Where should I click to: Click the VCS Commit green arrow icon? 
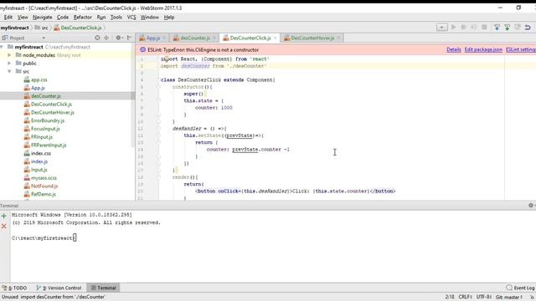(x=508, y=28)
